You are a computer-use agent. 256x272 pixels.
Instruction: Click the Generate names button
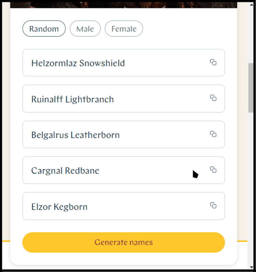[124, 242]
